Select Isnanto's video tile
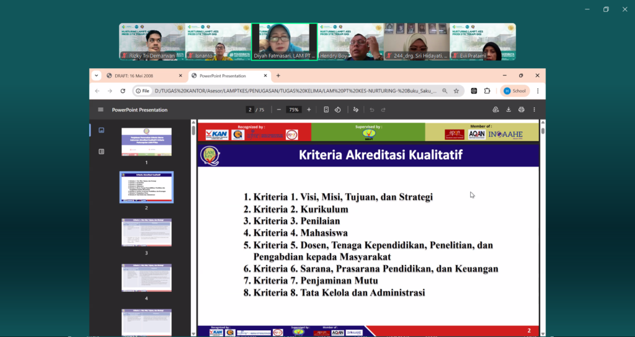This screenshot has height=337, width=635. pyautogui.click(x=218, y=42)
